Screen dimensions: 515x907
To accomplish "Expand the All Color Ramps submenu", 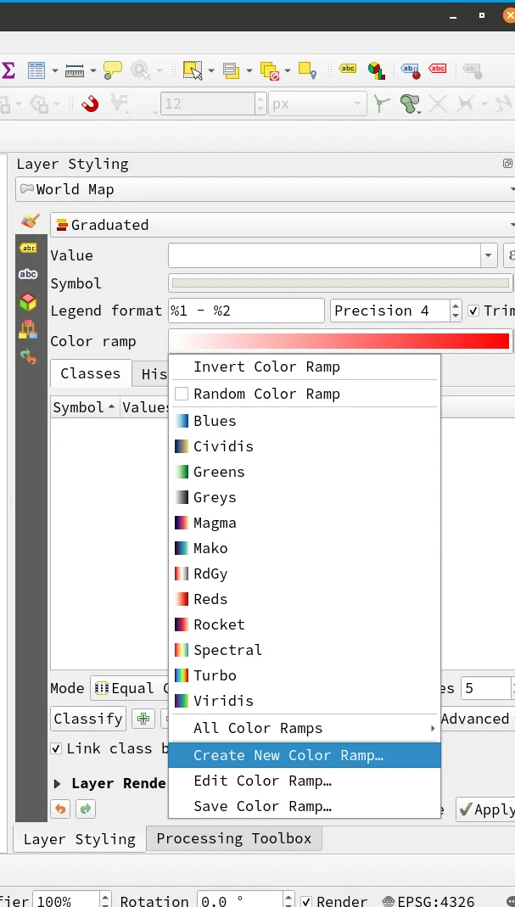I will (x=305, y=728).
